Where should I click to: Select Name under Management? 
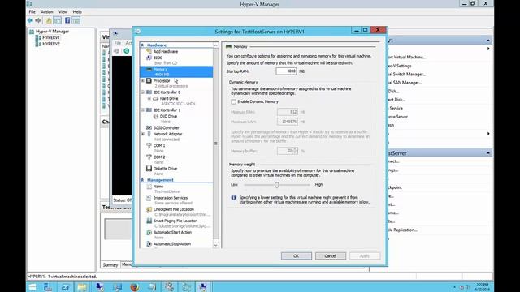click(158, 187)
